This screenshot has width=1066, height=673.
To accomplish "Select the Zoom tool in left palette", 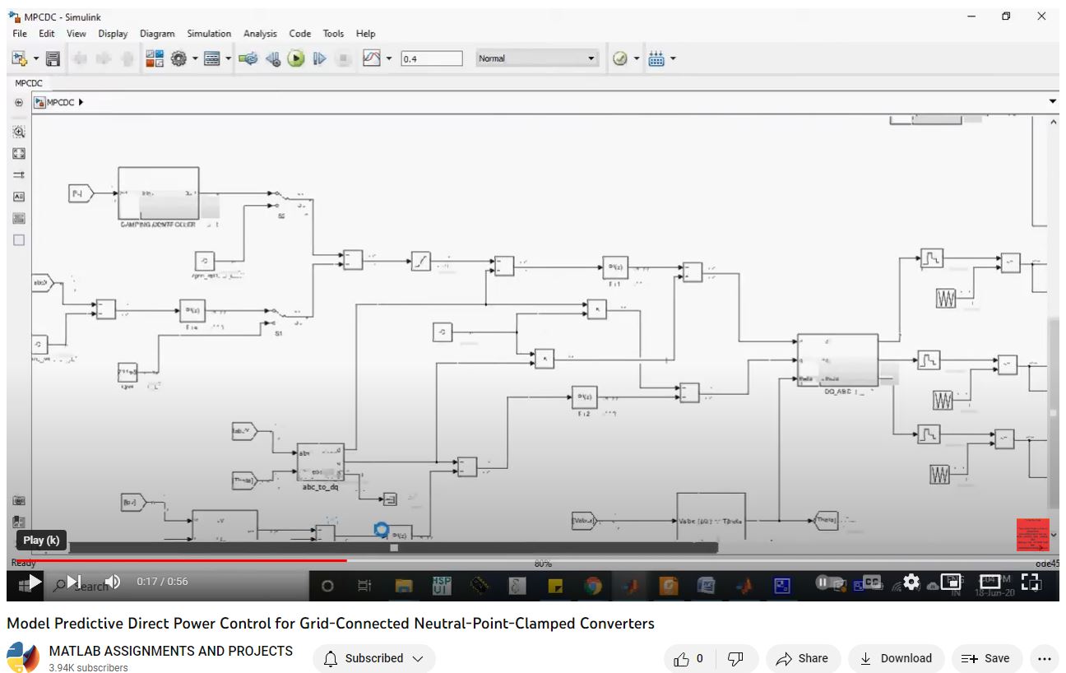I will click(19, 132).
